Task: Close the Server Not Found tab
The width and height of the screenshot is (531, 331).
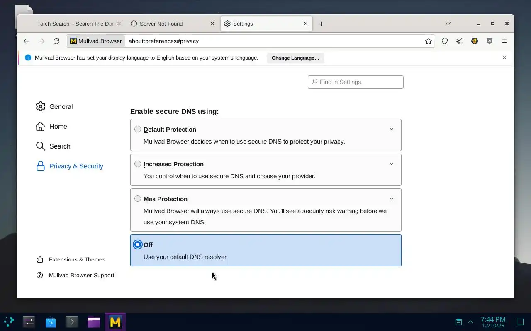Action: click(212, 24)
